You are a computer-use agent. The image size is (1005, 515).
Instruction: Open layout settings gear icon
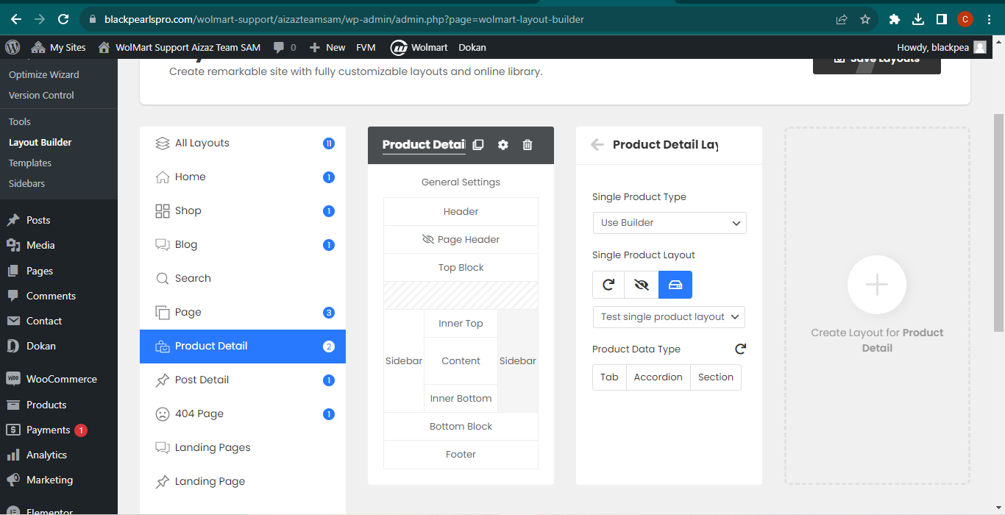tap(503, 145)
